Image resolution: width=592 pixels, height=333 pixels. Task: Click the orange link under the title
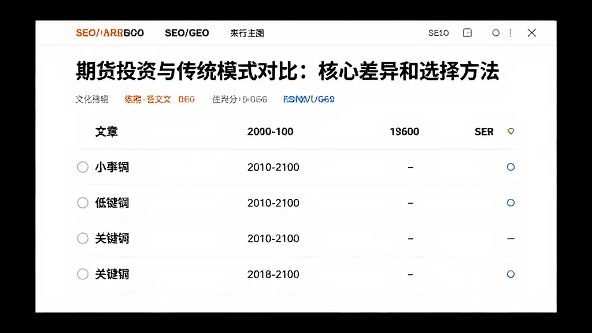[160, 99]
